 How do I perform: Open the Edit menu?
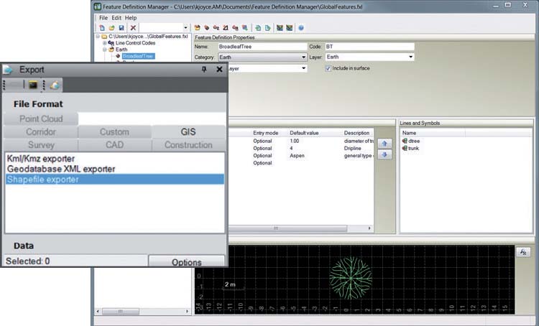[x=116, y=18]
